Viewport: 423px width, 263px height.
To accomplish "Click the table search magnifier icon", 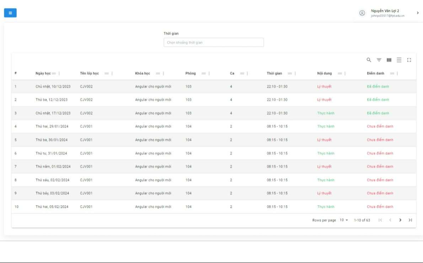I will pos(369,60).
